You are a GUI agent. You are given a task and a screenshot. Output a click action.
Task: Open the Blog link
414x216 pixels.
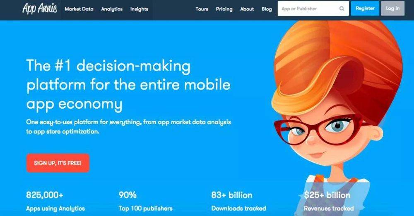267,9
